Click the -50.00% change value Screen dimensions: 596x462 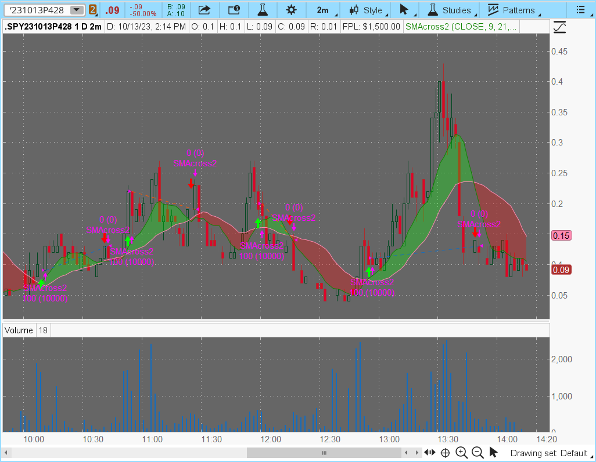pyautogui.click(x=143, y=14)
